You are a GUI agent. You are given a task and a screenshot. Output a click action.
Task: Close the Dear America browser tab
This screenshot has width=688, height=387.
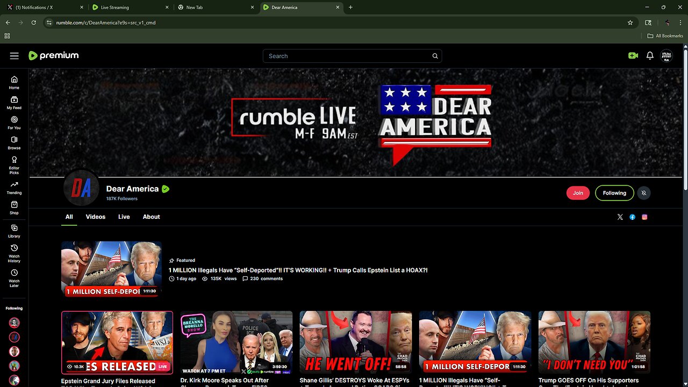pos(338,8)
